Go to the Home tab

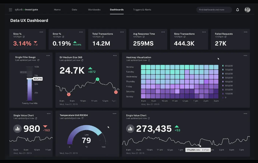(x=57, y=10)
